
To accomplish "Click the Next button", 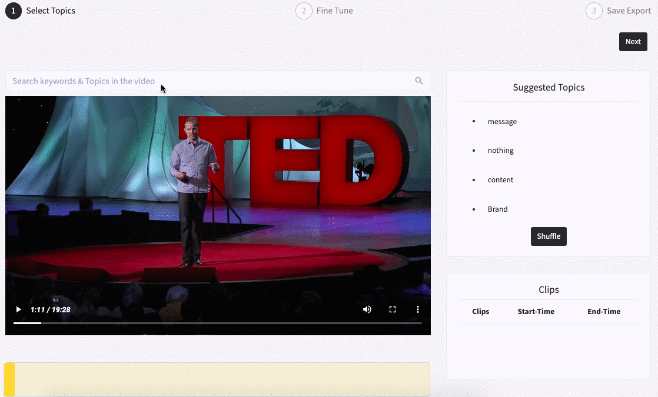I will pos(633,42).
